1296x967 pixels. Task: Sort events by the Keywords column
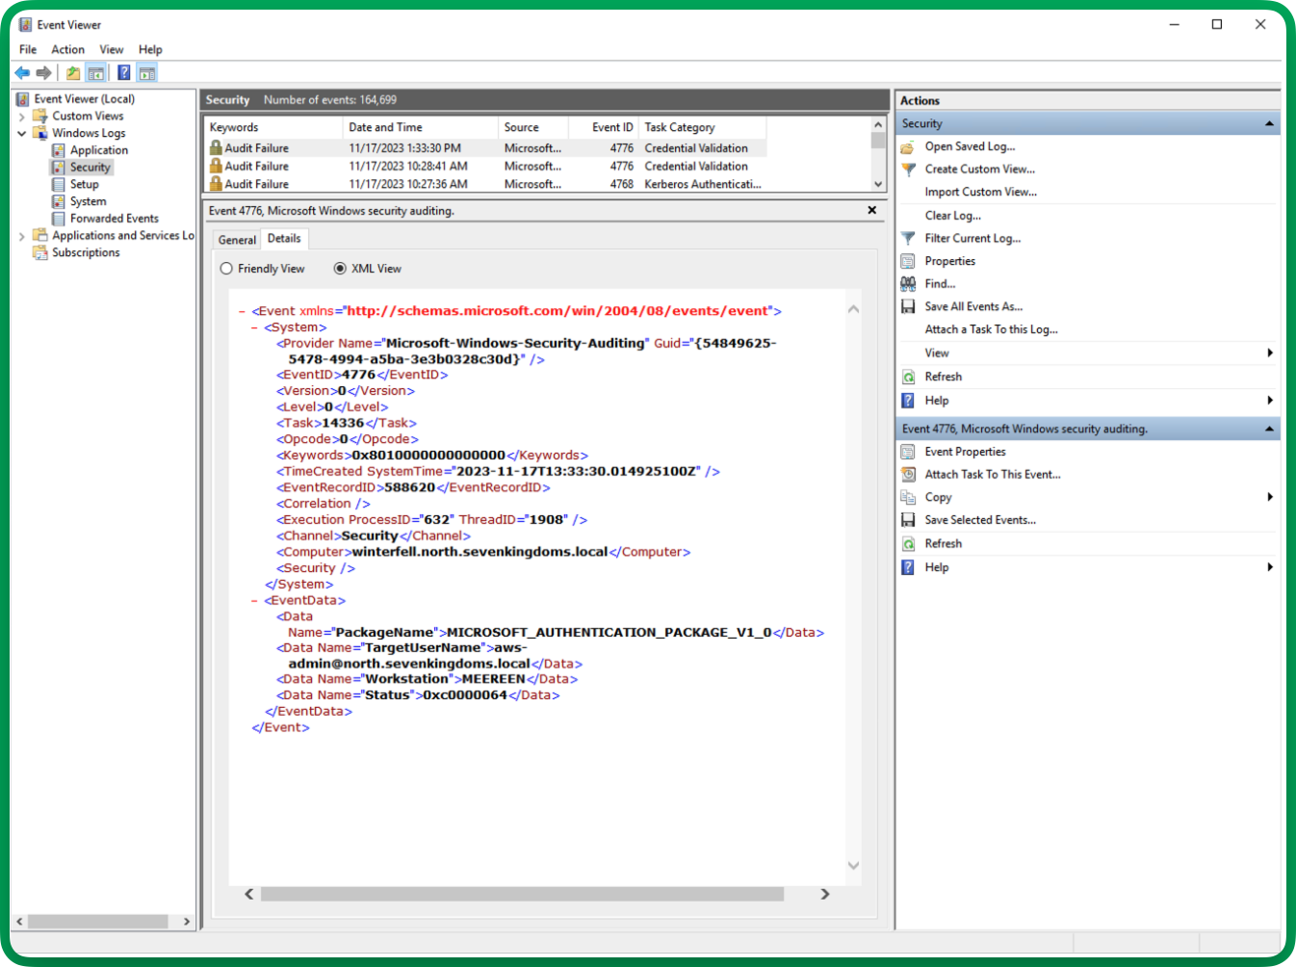274,127
